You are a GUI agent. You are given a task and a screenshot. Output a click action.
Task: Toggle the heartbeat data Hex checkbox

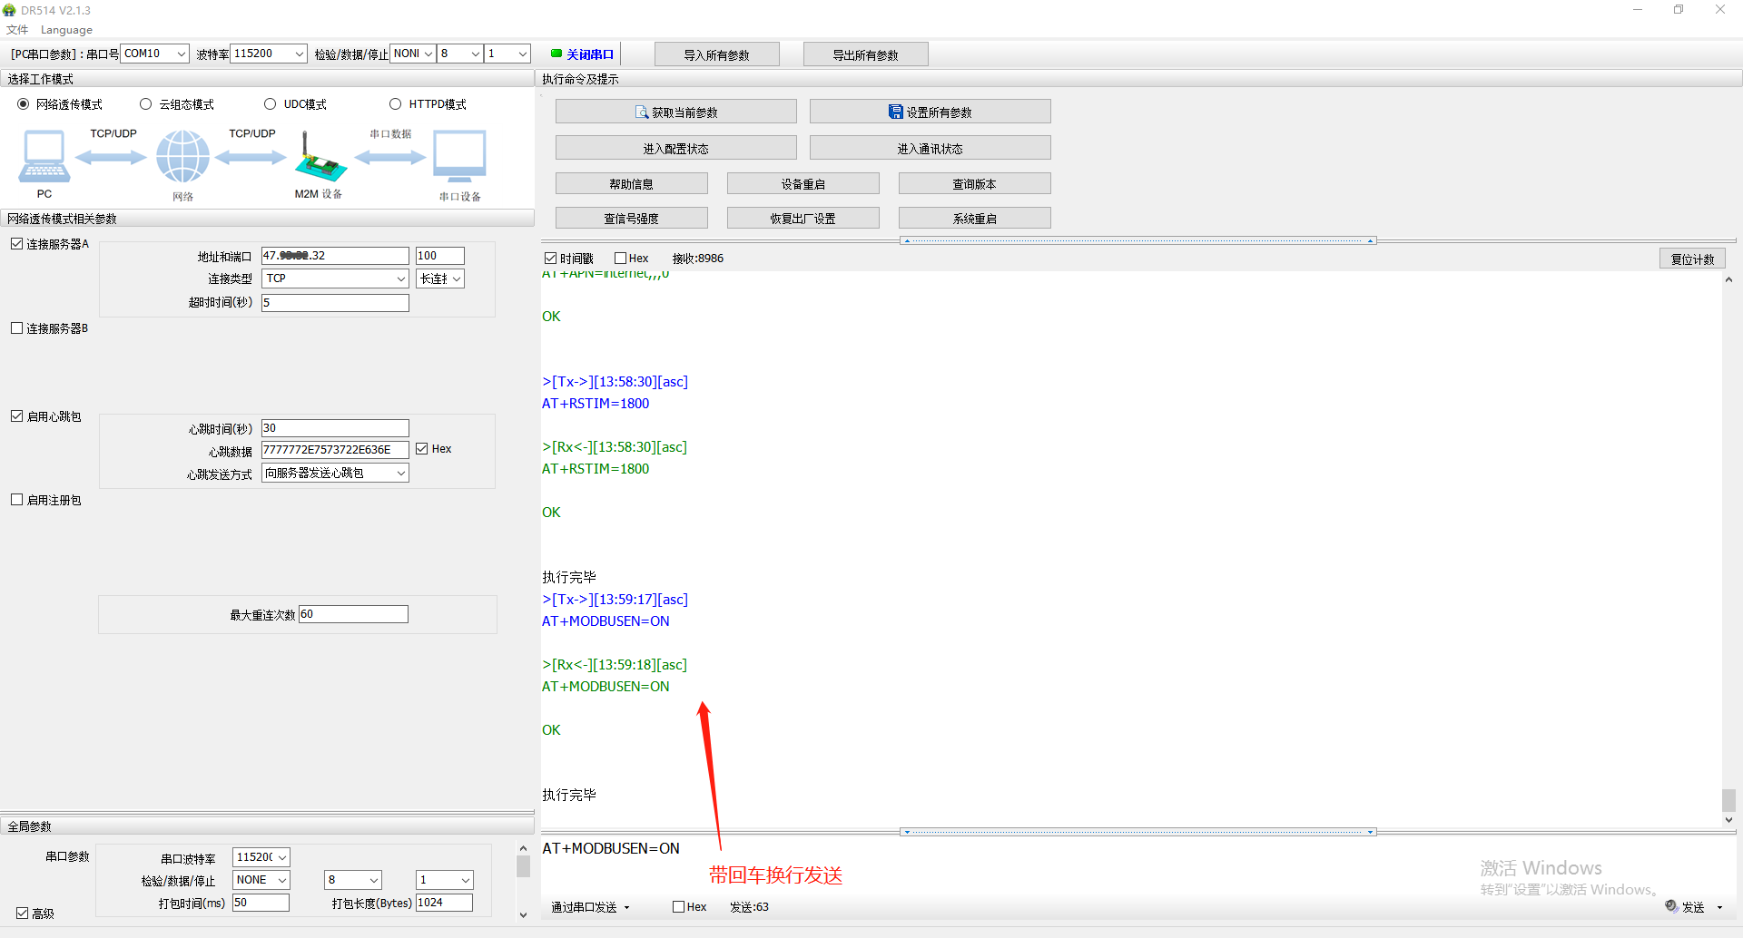(x=422, y=449)
